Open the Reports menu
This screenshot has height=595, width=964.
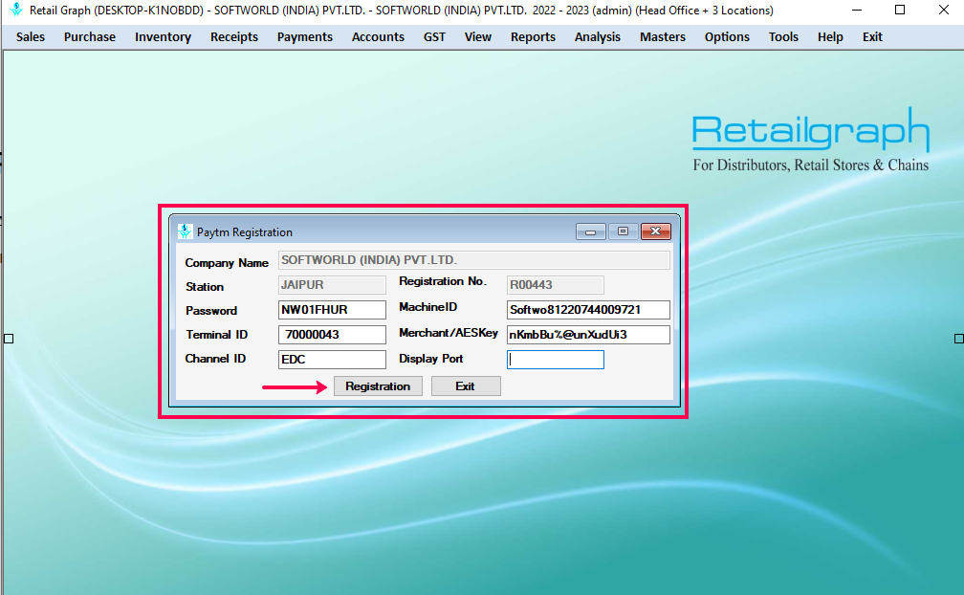pyautogui.click(x=533, y=37)
